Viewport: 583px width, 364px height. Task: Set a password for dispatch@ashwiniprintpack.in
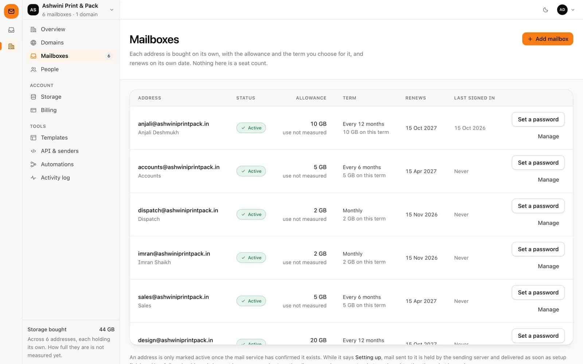(538, 206)
